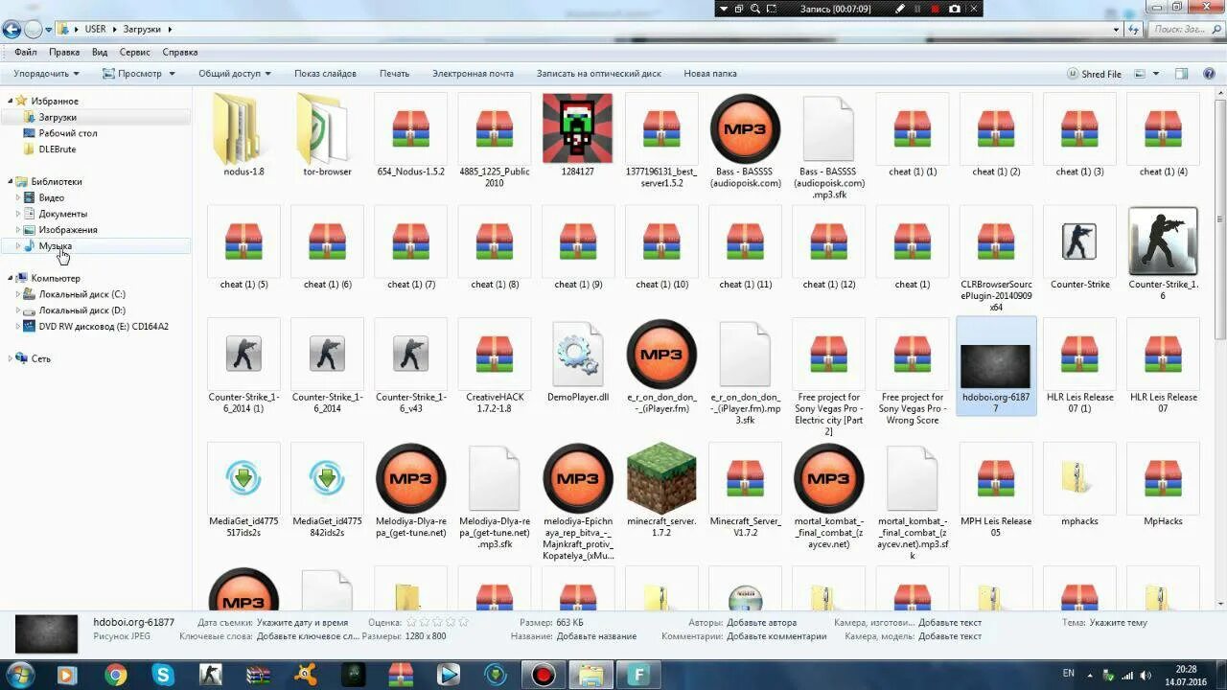The image size is (1227, 690).
Task: Select Загрузки in favorites
Action: point(58,117)
